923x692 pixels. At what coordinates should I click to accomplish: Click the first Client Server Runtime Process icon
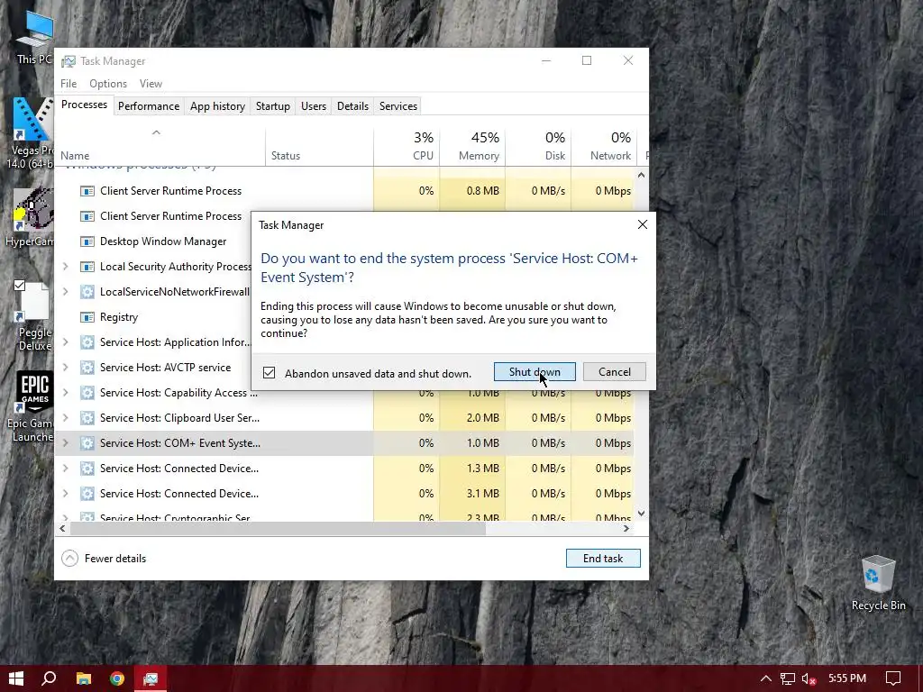(87, 191)
